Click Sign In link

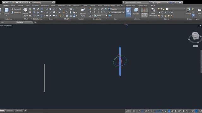tap(158, 3)
